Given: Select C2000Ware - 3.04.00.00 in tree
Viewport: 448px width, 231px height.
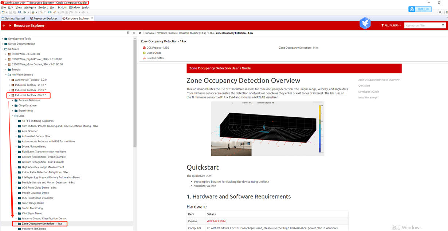Looking at the screenshot, I should [26, 54].
